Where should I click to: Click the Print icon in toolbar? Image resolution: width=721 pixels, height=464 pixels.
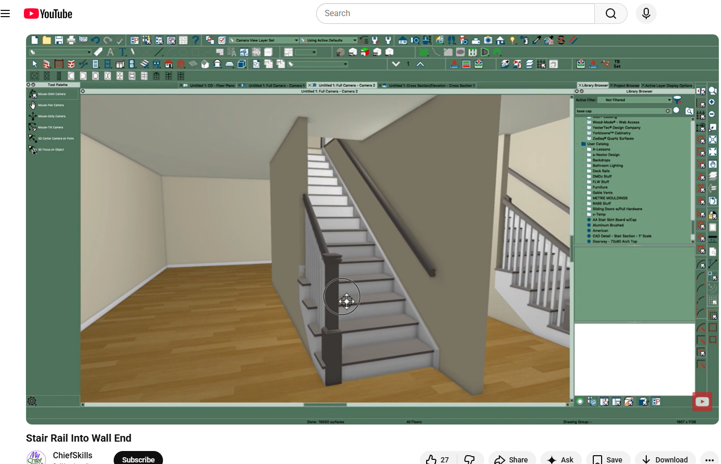(x=71, y=40)
